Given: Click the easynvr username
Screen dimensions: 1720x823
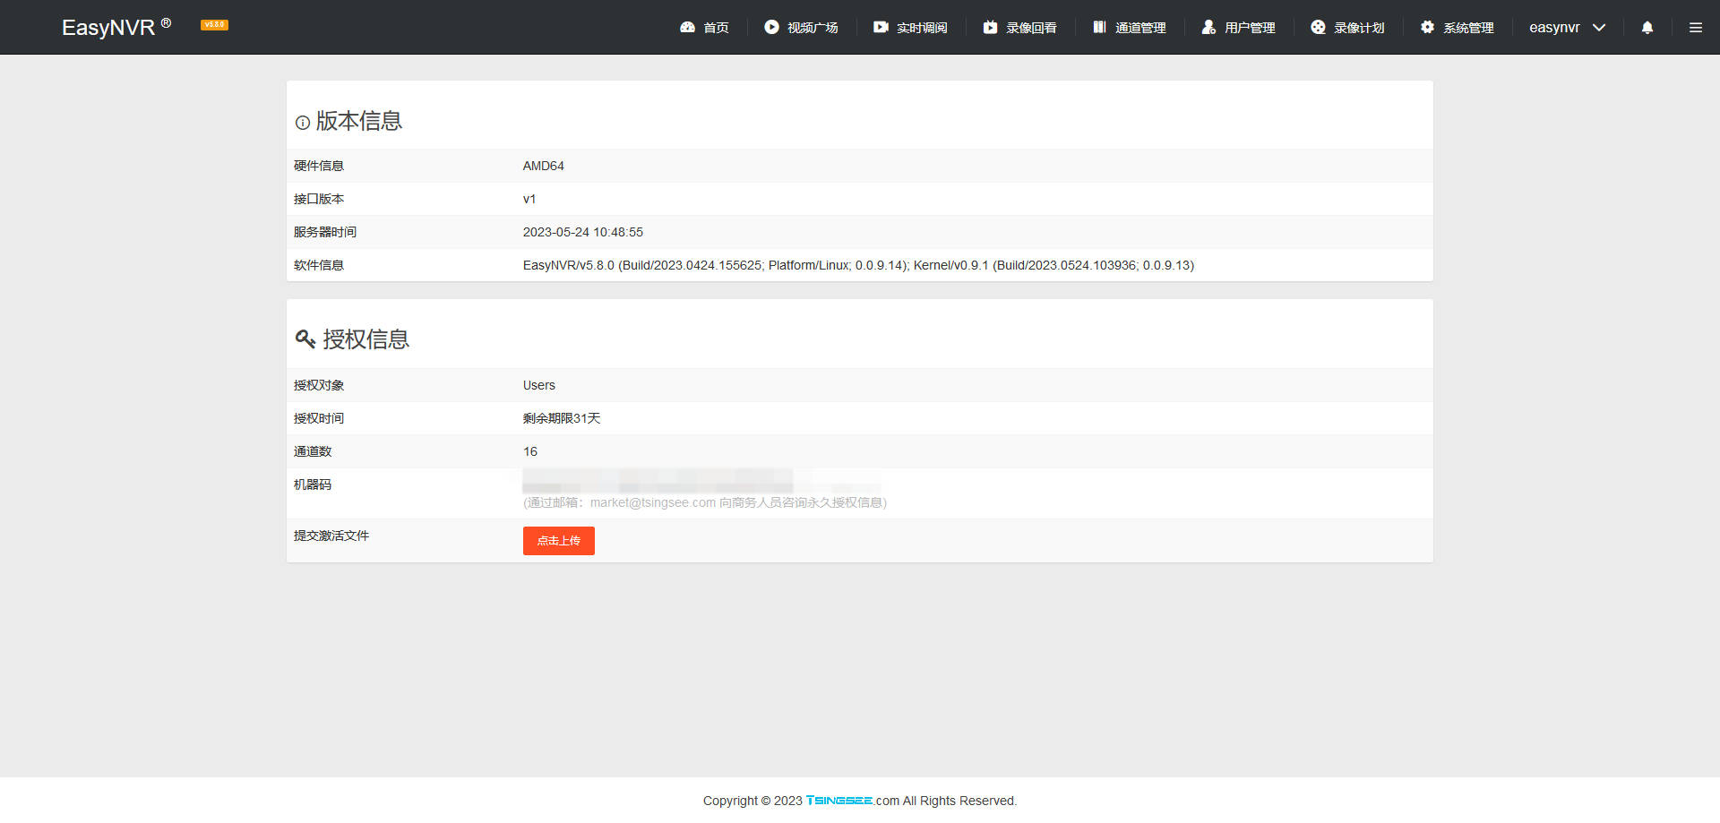Looking at the screenshot, I should [1554, 28].
